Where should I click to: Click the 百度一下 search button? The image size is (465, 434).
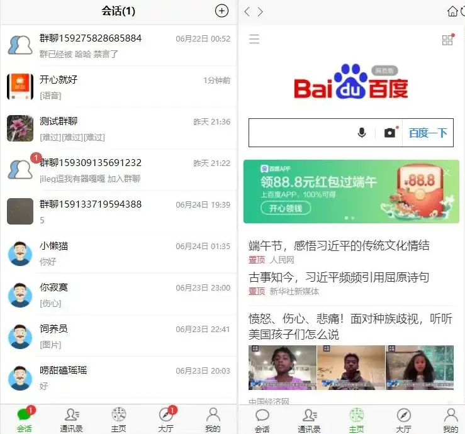pyautogui.click(x=428, y=133)
